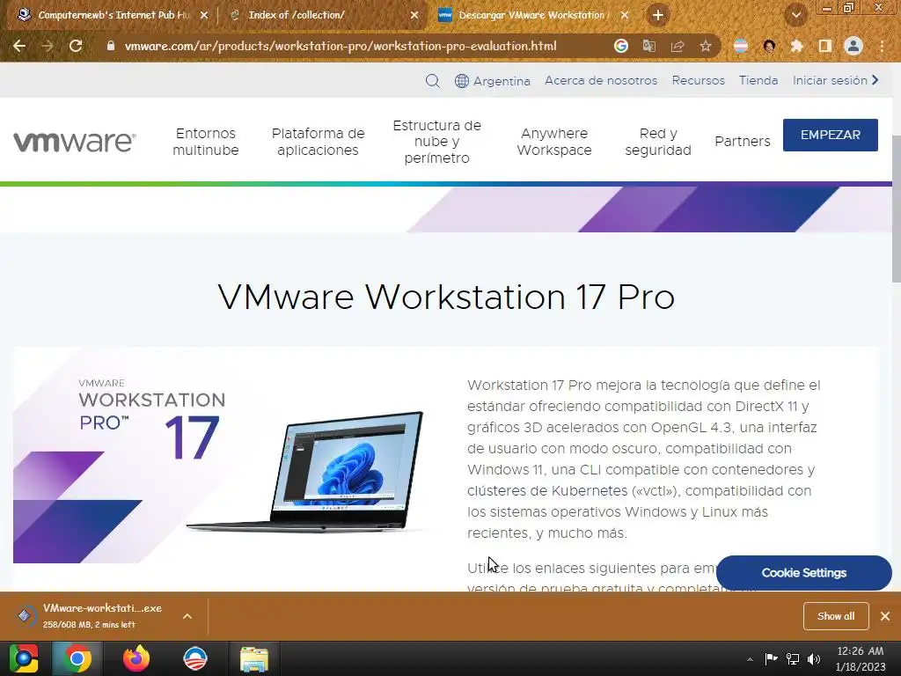
Task: Click the share page icon
Action: click(x=678, y=46)
